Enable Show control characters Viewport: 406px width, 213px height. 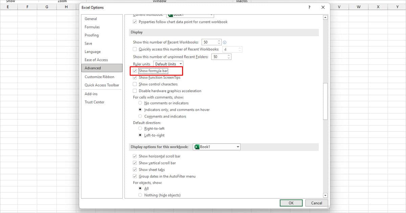point(135,84)
